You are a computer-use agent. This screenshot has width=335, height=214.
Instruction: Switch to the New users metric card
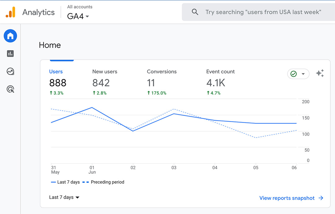pos(105,77)
